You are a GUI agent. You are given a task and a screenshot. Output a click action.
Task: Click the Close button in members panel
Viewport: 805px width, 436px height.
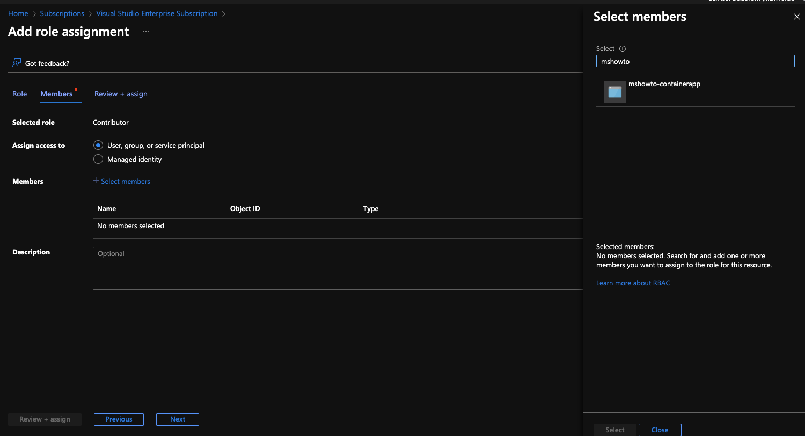660,430
